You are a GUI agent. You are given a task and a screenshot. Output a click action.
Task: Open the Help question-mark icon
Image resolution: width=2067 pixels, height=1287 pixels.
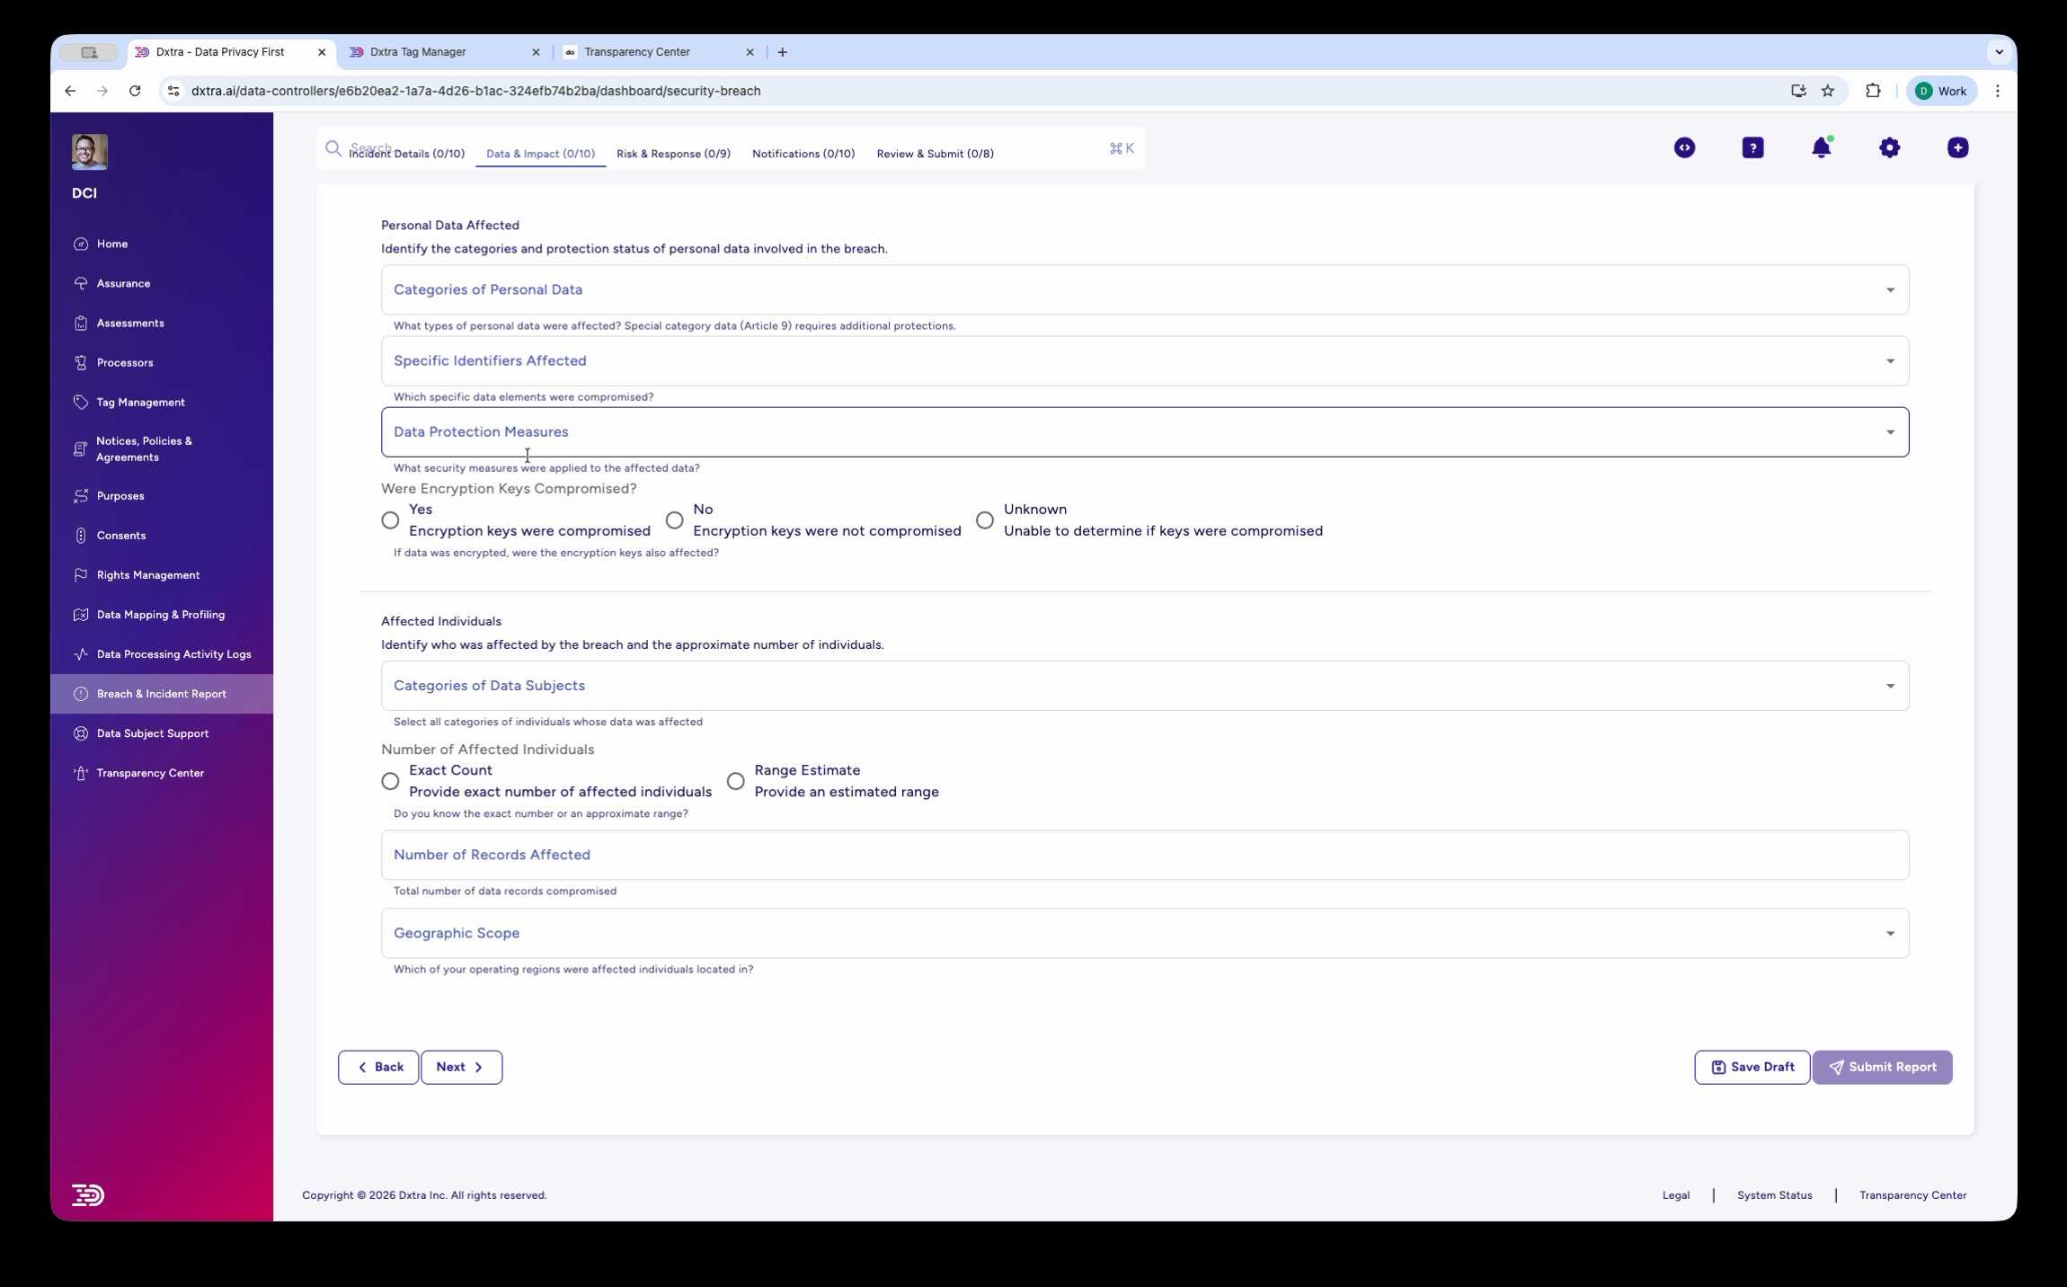point(1752,147)
